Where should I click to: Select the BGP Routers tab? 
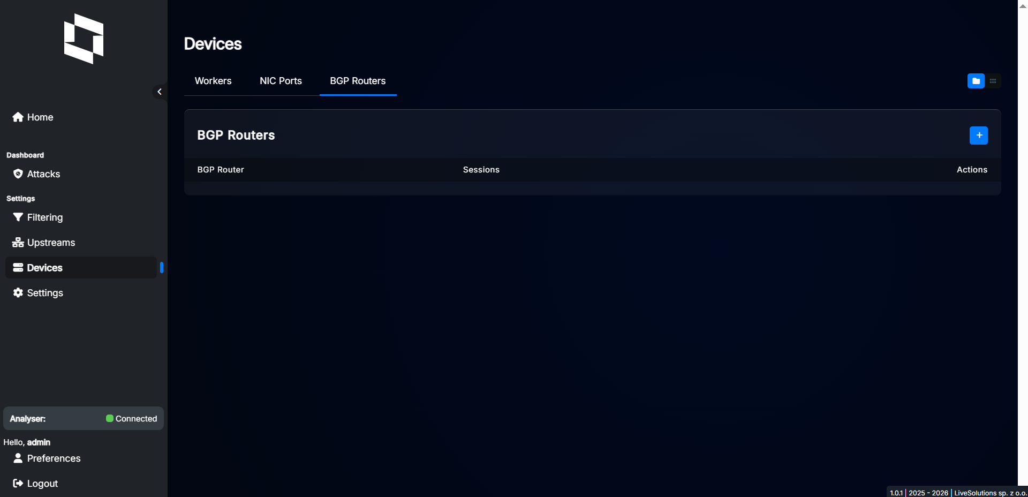point(358,81)
